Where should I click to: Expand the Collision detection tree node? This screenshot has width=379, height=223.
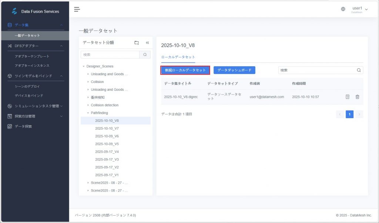88,105
